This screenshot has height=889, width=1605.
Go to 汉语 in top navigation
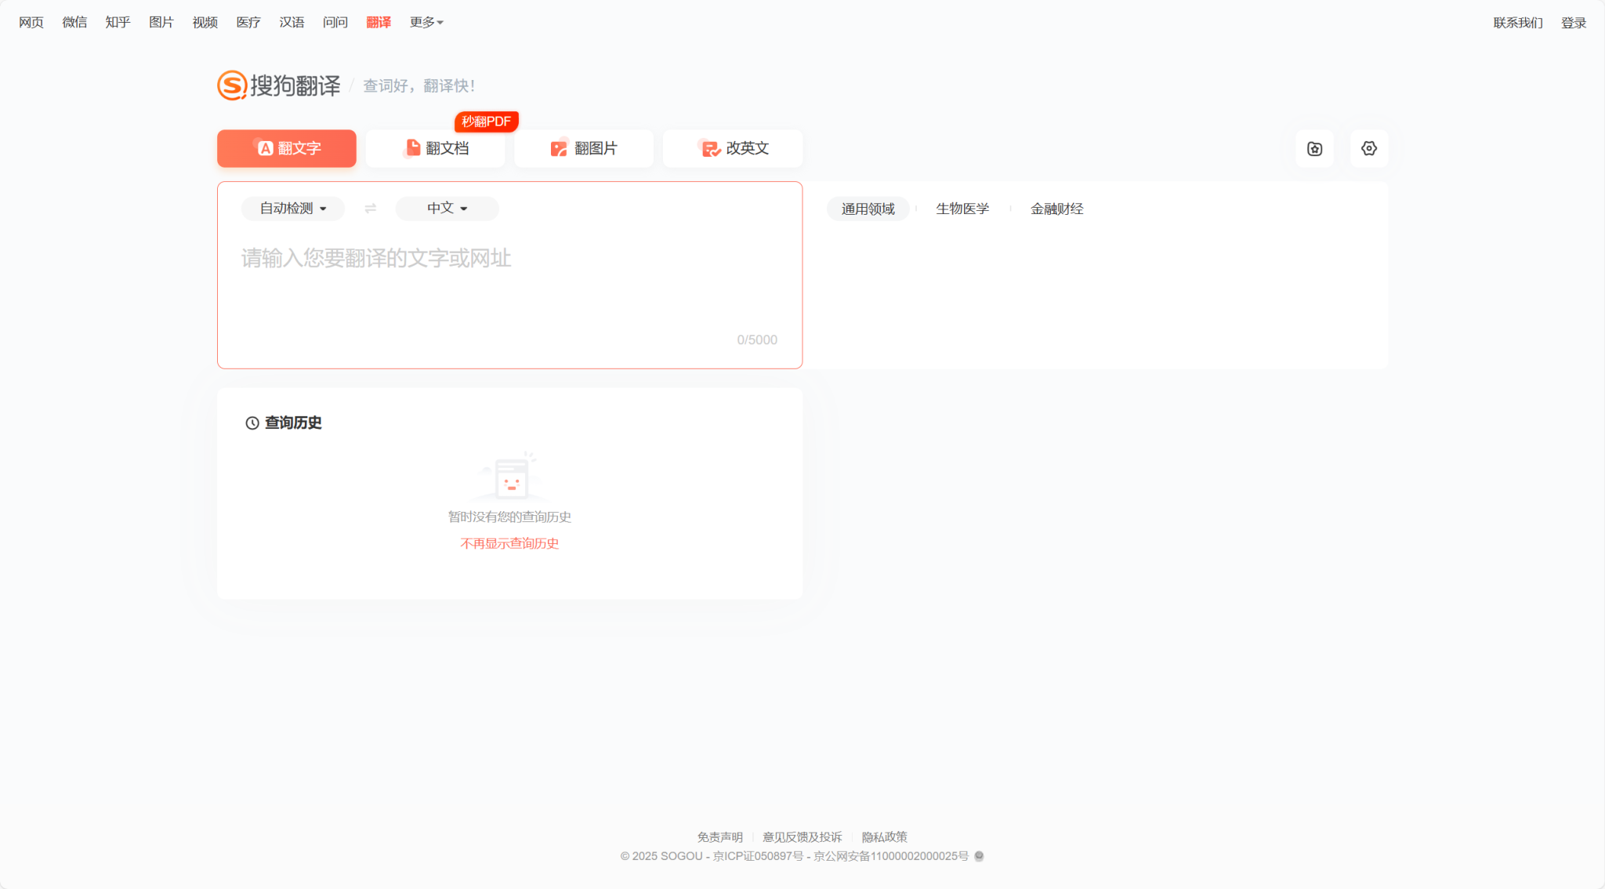click(x=292, y=23)
